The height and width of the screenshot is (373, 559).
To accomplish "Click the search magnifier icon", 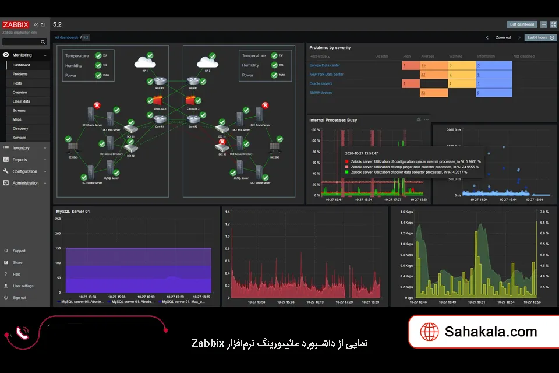I will click(43, 42).
